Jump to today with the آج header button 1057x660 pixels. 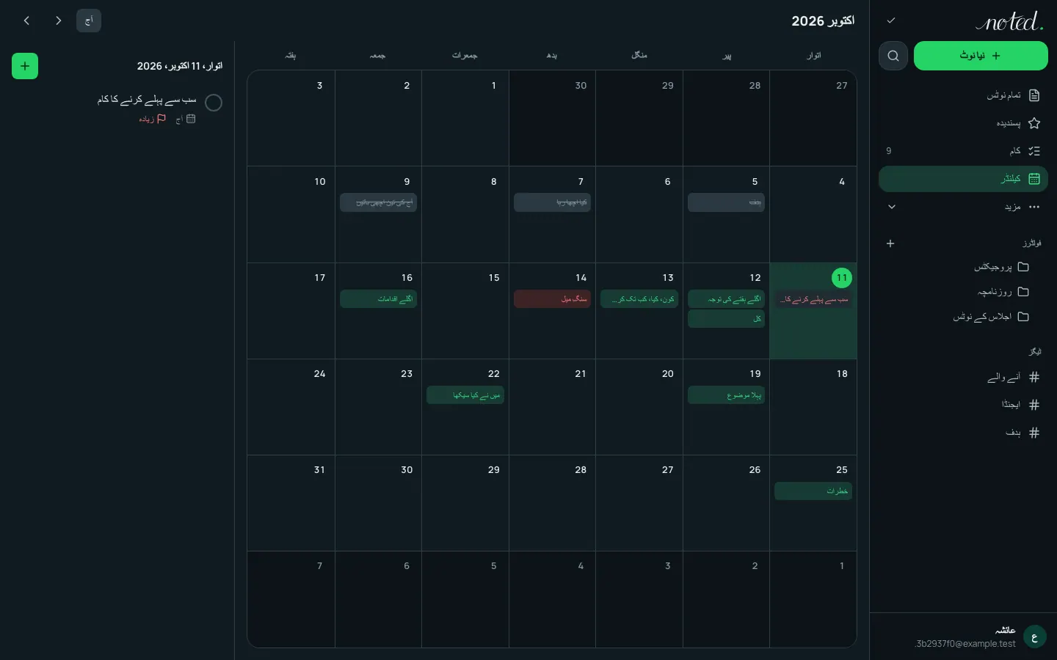[x=89, y=21]
